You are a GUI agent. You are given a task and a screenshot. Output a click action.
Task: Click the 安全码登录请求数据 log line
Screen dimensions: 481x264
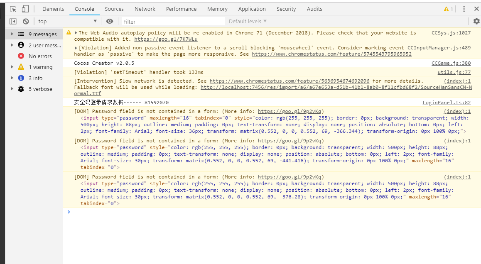click(121, 103)
